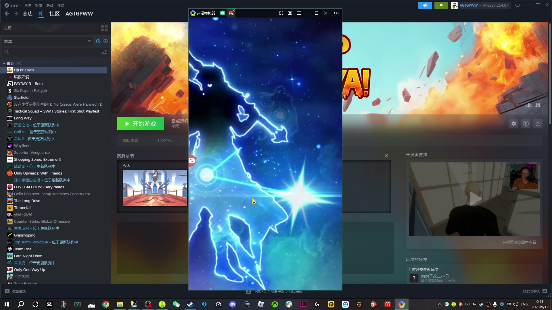This screenshot has height=310, width=552.
Task: Open advanced library filter options
Action: point(104,52)
